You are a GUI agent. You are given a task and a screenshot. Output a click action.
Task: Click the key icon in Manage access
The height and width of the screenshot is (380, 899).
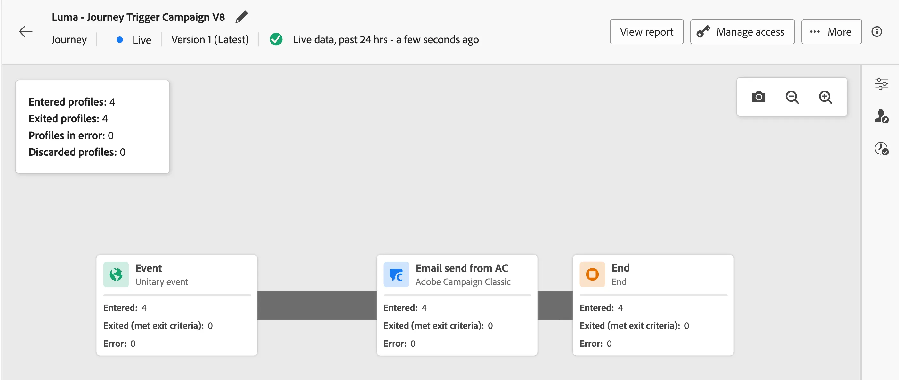pyautogui.click(x=703, y=31)
